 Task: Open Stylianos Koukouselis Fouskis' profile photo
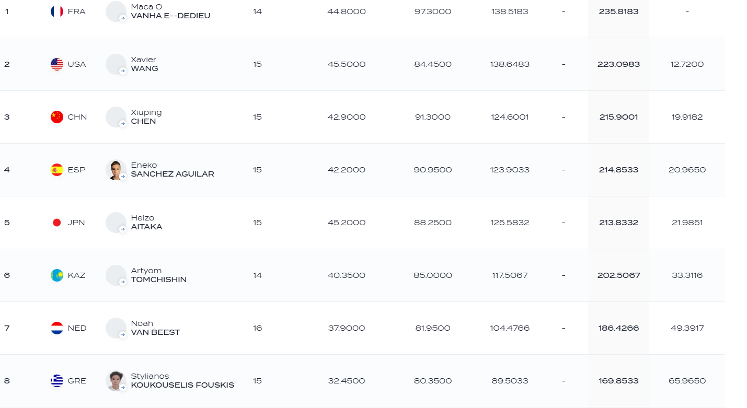(x=116, y=381)
